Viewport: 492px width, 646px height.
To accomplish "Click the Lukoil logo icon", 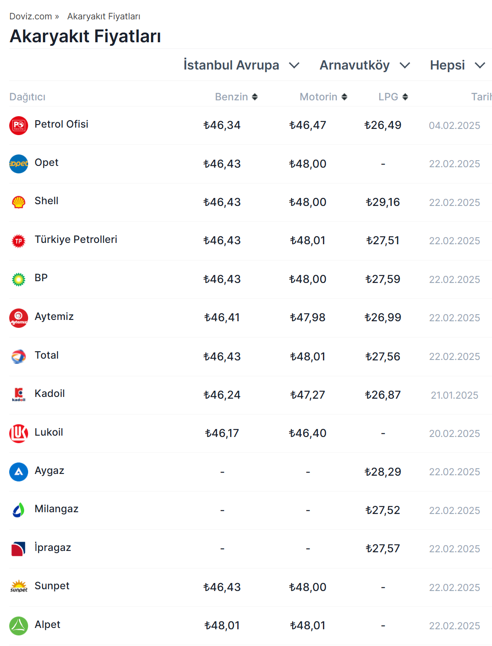I will pos(18,433).
